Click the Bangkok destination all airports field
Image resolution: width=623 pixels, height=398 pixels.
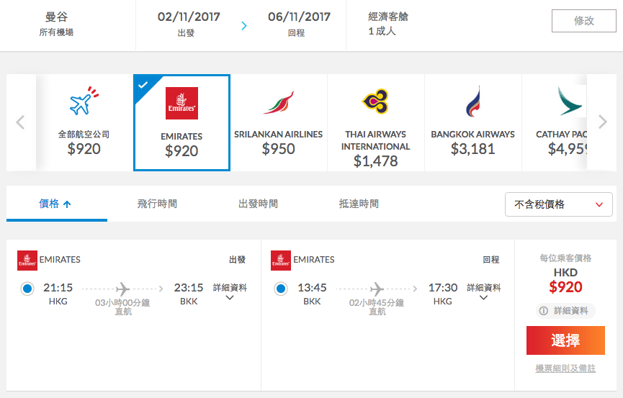tap(56, 24)
